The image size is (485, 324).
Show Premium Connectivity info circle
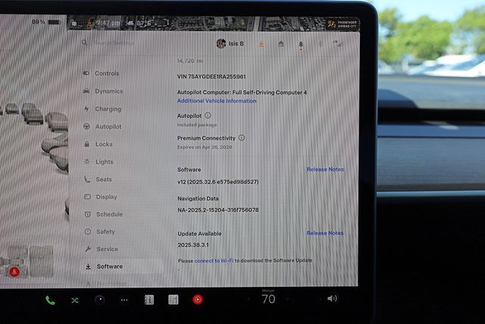[242, 138]
